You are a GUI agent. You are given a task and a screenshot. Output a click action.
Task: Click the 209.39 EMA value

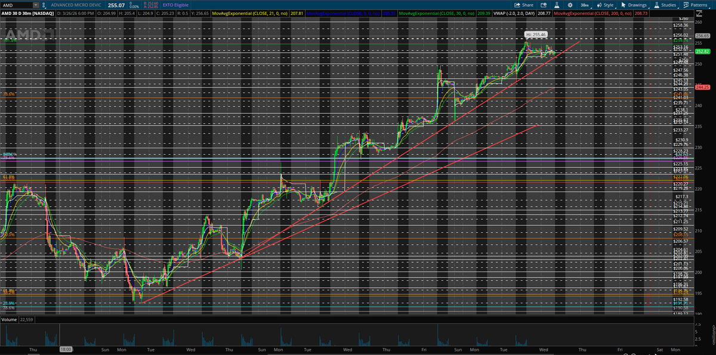pos(483,14)
